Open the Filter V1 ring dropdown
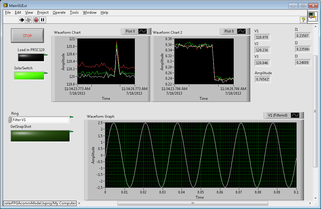321x209 pixels. (40, 120)
